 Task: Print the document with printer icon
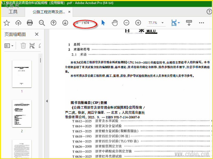pos(30,23)
